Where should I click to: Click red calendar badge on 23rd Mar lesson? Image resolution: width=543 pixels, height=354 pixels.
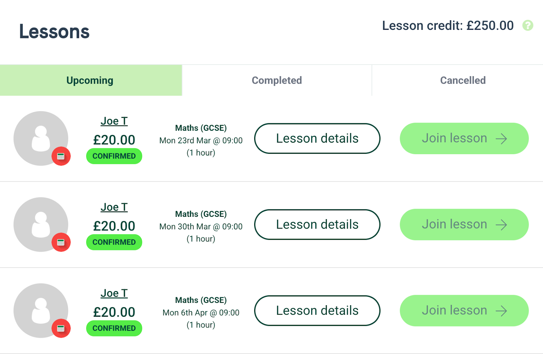(61, 156)
